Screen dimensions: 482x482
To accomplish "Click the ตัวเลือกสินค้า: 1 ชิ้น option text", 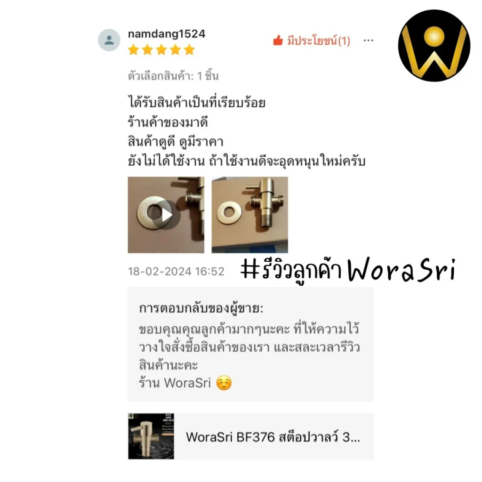I will 173,76.
